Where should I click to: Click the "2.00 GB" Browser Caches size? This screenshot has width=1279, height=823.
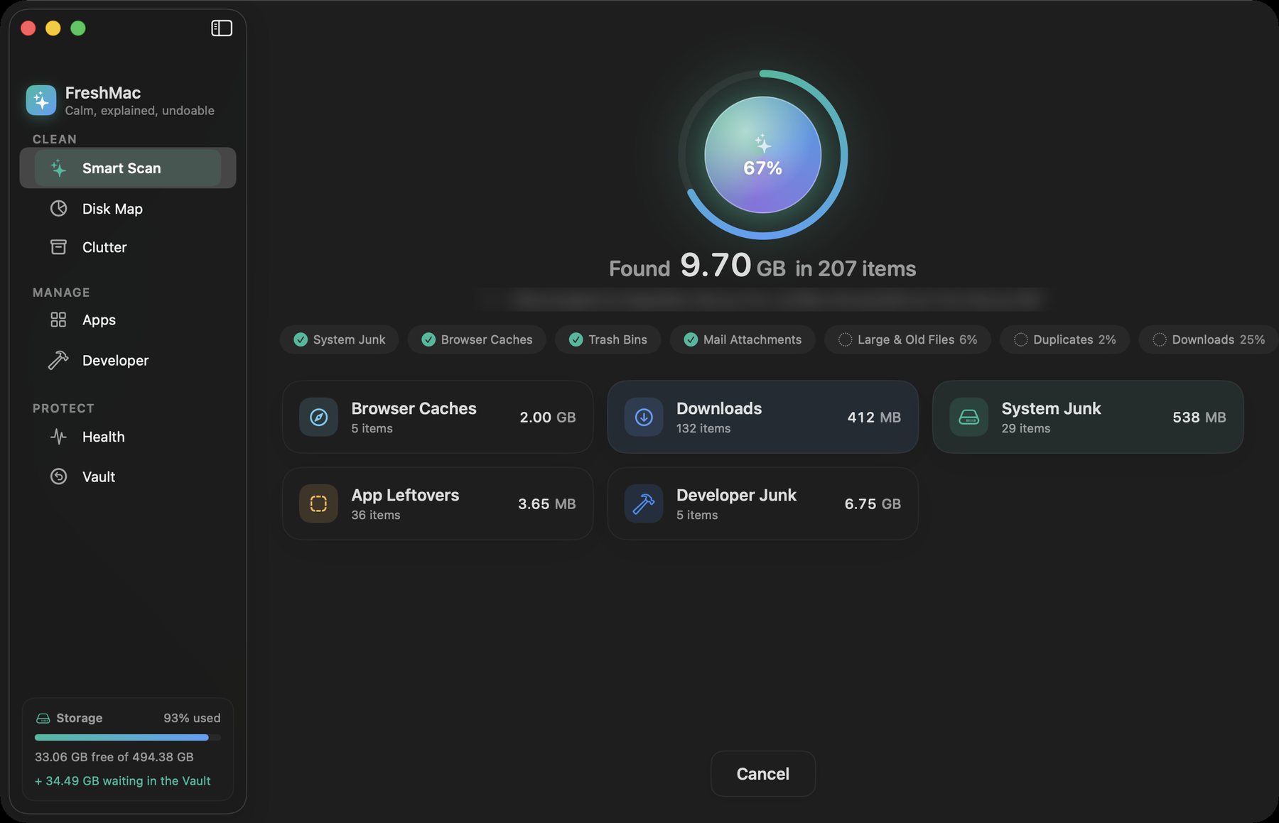(548, 418)
